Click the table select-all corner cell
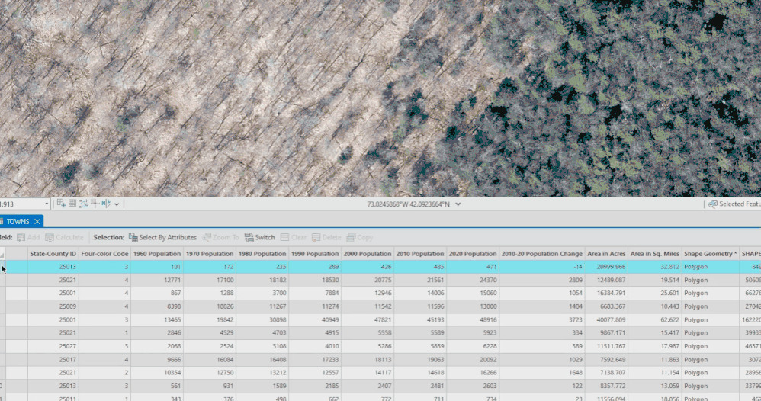The image size is (761, 401). 2,254
